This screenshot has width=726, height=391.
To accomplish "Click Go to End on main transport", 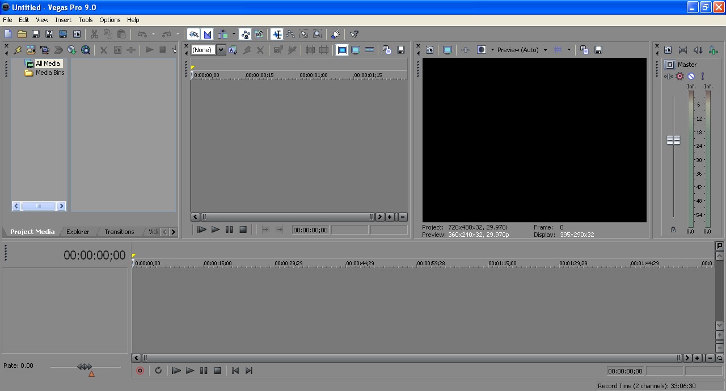I will tap(248, 371).
